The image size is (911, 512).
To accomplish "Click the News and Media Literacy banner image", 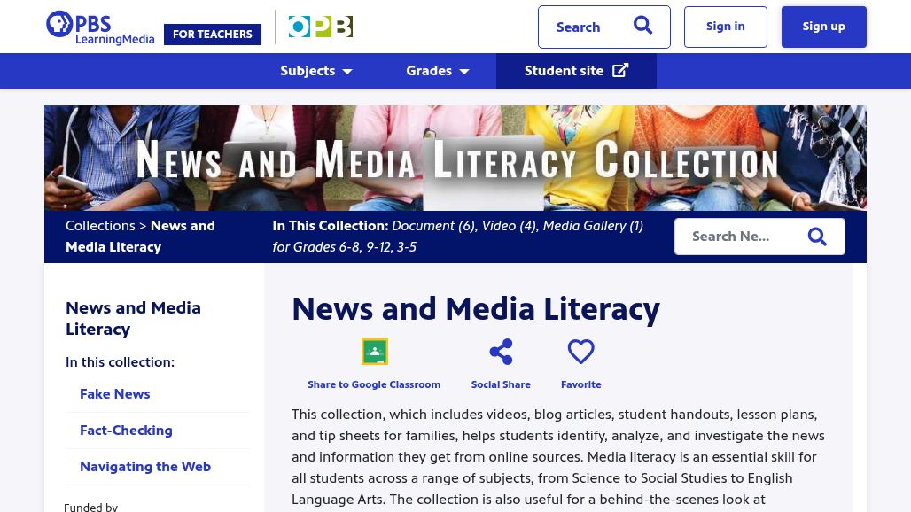I will (455, 158).
